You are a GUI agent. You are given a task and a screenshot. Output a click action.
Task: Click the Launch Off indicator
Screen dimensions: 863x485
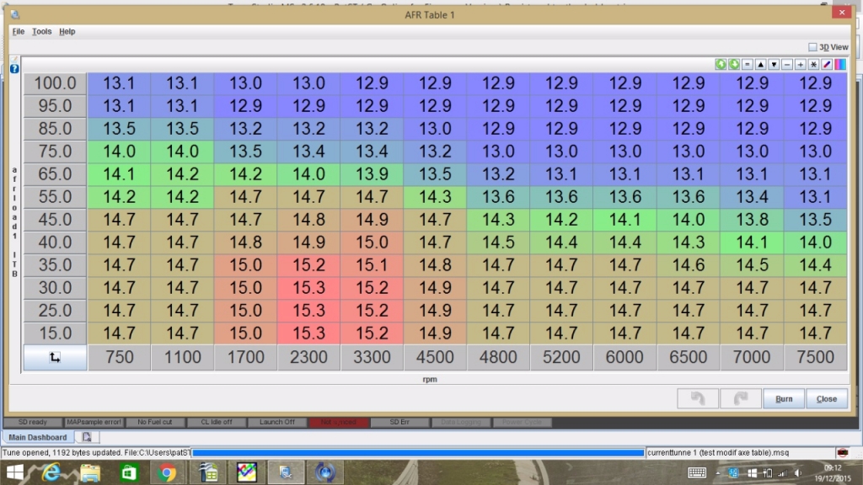(x=277, y=423)
